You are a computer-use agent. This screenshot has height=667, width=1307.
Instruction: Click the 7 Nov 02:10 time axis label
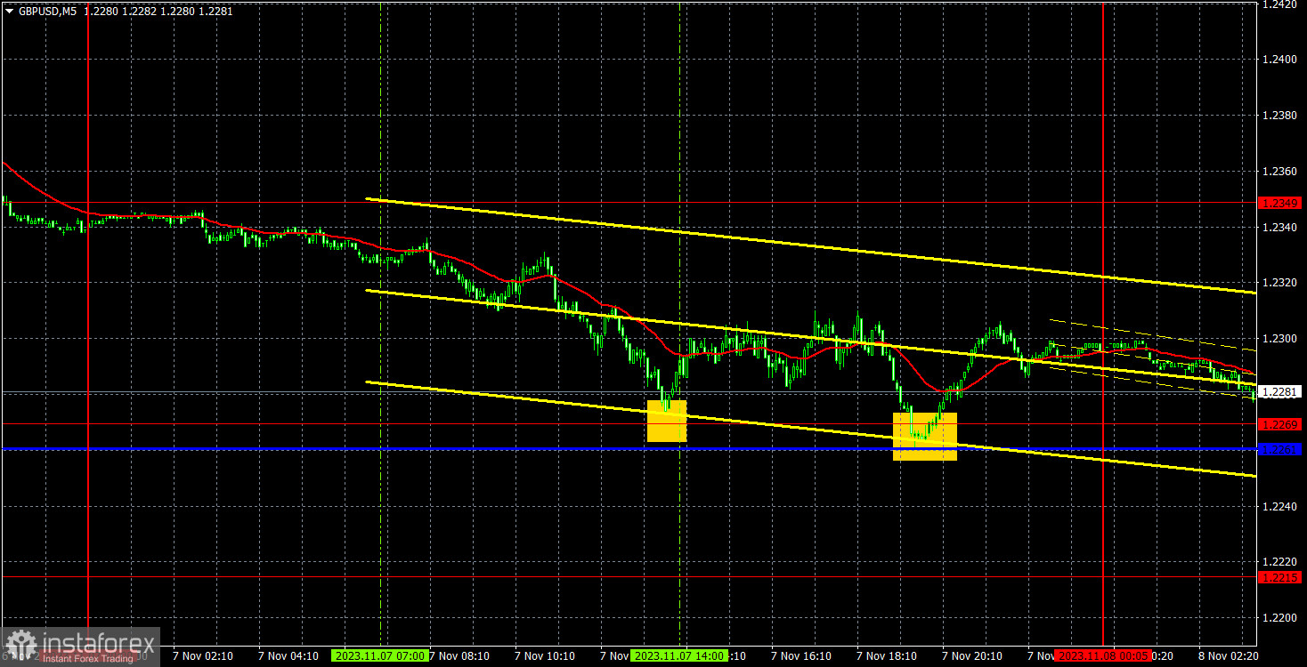pos(202,655)
